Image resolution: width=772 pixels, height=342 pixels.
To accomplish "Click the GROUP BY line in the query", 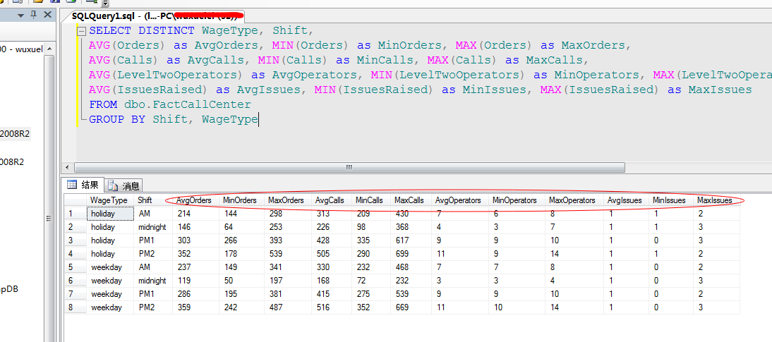I will coord(174,119).
